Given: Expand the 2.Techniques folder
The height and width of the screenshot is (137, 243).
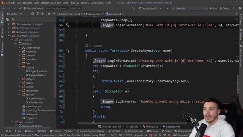Looking at the screenshot, I should coord(9,28).
